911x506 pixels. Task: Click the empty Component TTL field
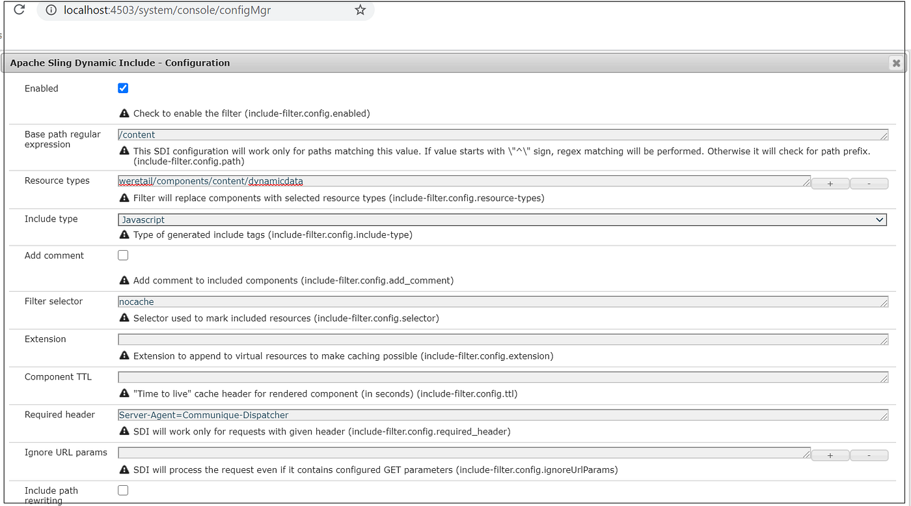pyautogui.click(x=503, y=377)
